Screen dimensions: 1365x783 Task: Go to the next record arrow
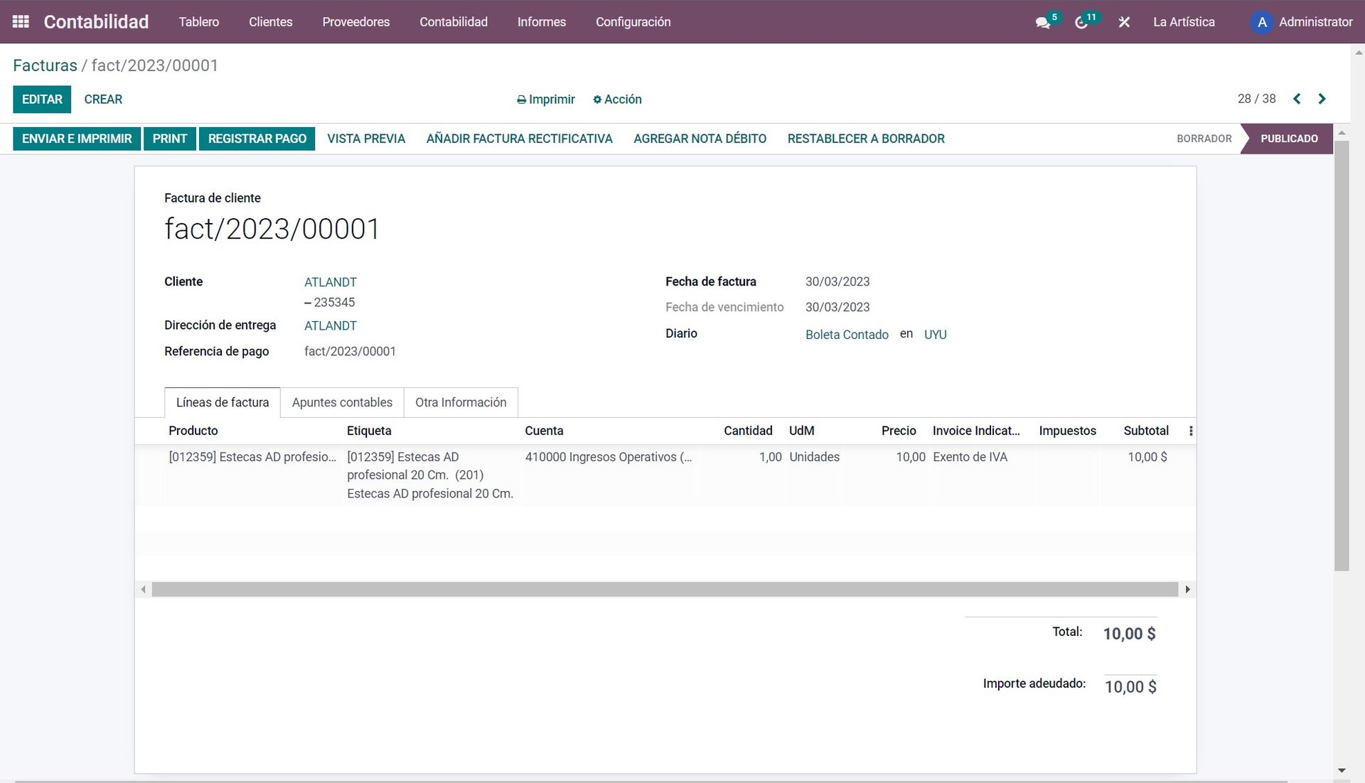(x=1322, y=99)
